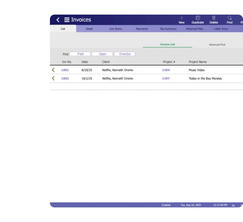Go back using the header back arrow
Image resolution: width=243 pixels, height=222 pixels.
(58, 20)
